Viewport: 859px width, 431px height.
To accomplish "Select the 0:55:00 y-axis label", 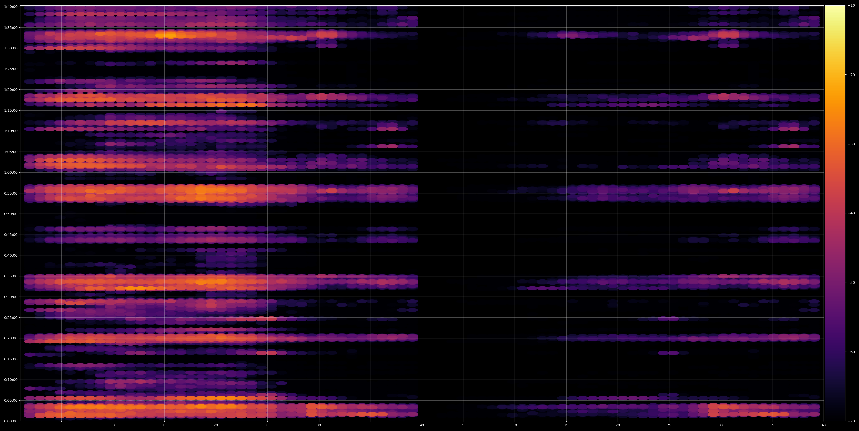I will pos(11,193).
